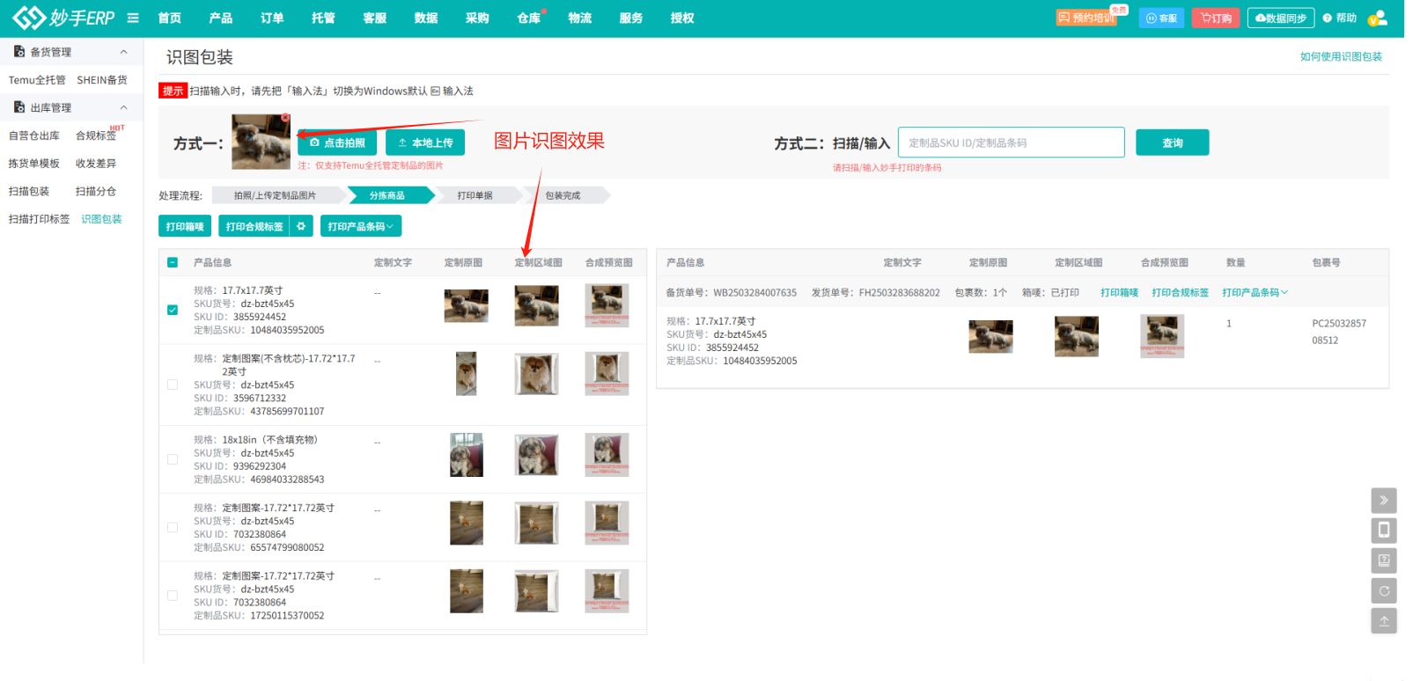Open floating help manual icon
The image size is (1413, 681).
point(1383,560)
